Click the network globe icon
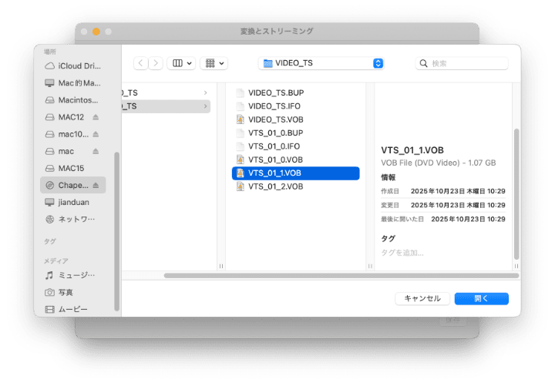555x383 pixels. (49, 219)
